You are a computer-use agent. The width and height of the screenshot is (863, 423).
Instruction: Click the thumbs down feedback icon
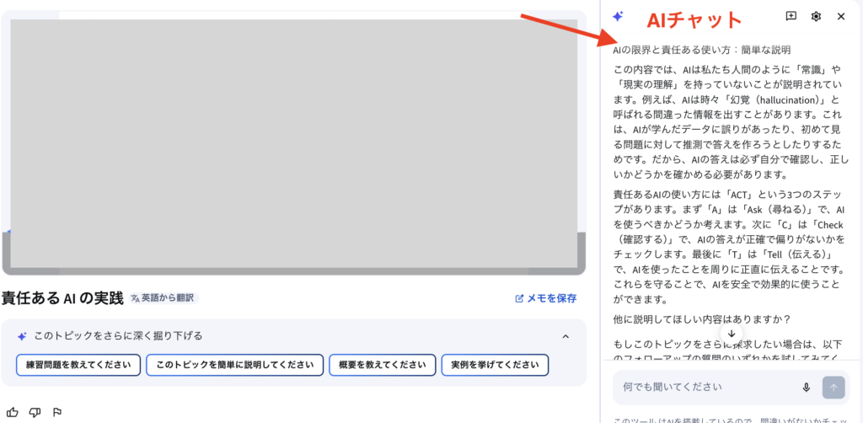[x=35, y=412]
